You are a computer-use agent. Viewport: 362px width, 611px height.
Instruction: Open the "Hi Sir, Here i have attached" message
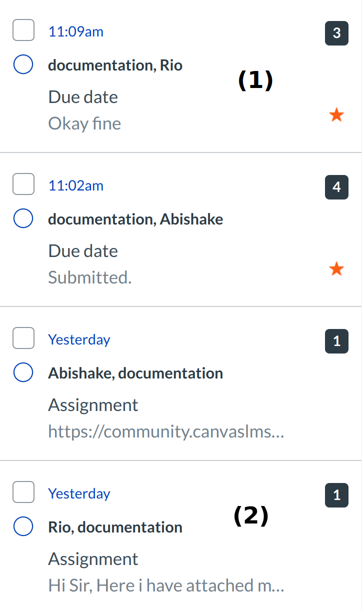[x=166, y=585]
